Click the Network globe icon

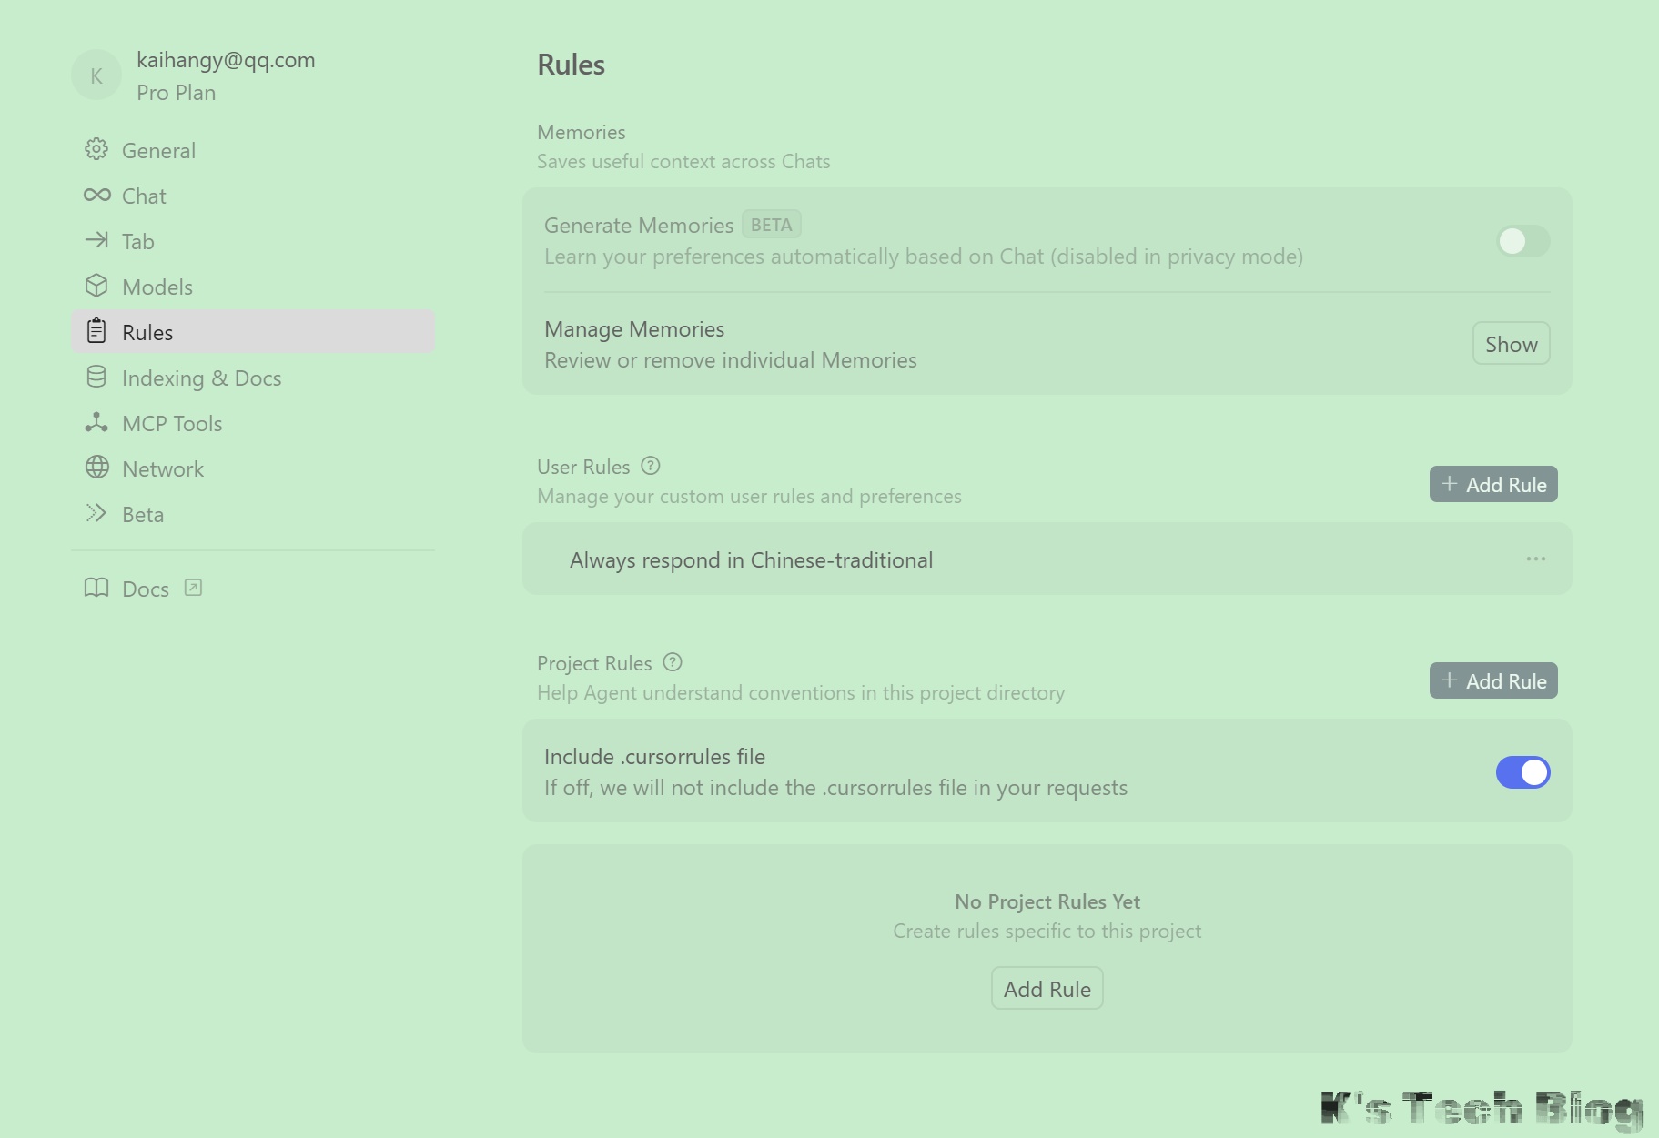96,468
